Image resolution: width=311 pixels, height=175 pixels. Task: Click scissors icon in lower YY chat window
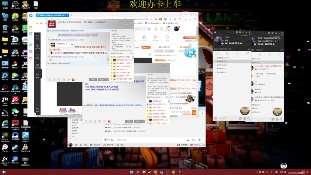point(91,121)
